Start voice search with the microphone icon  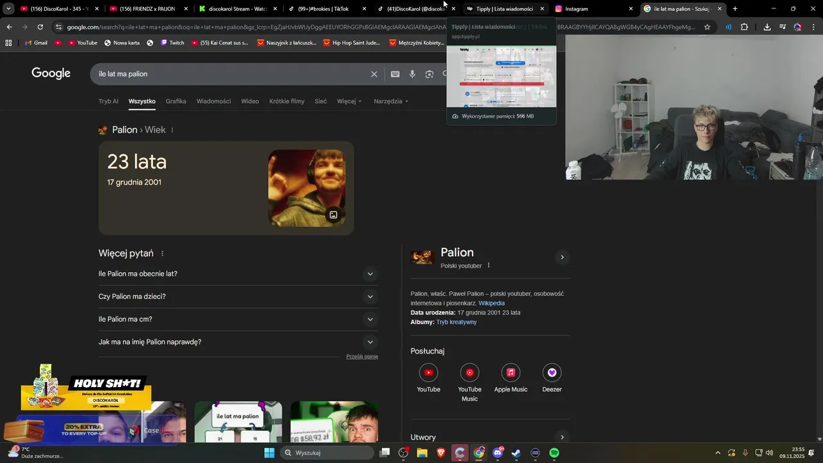coord(412,74)
